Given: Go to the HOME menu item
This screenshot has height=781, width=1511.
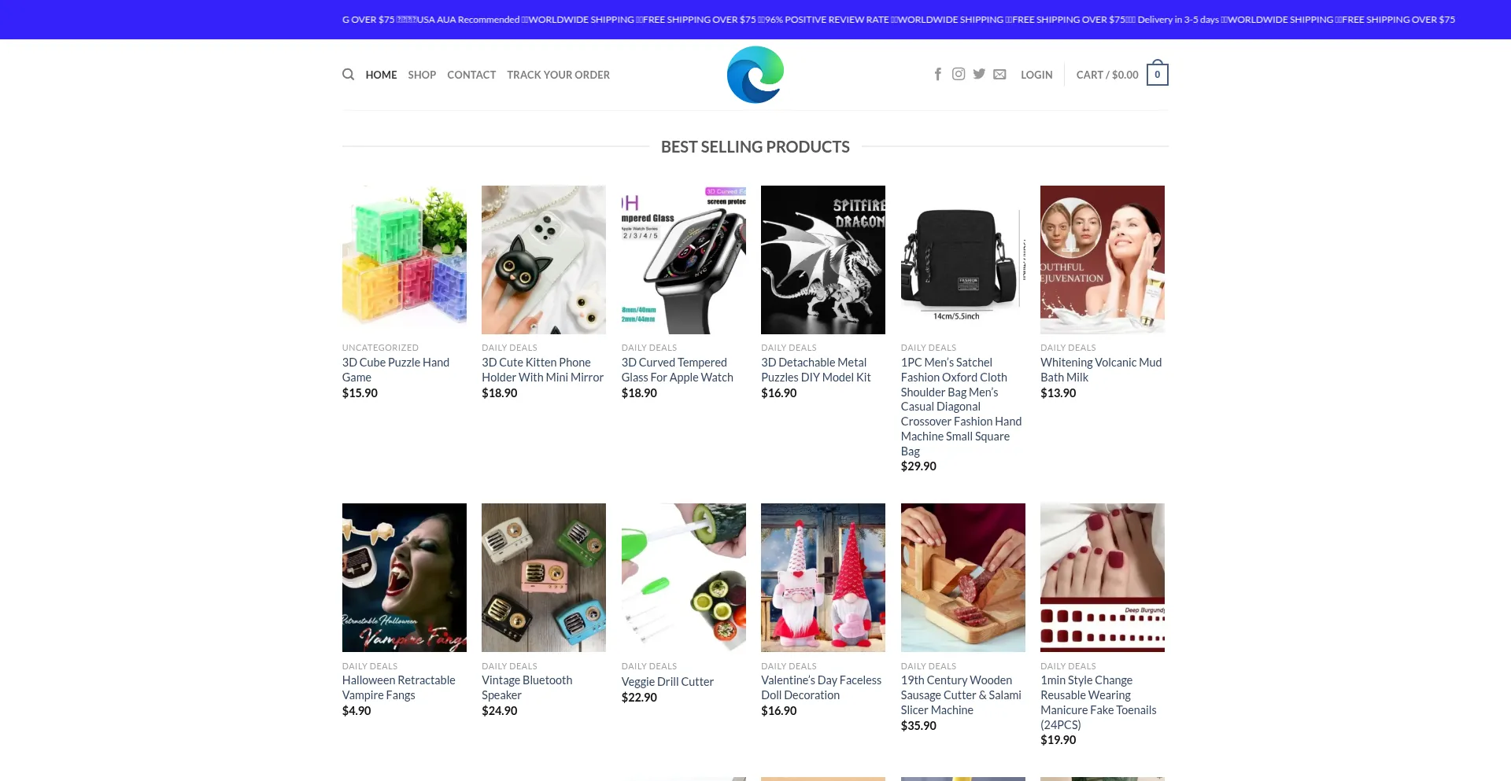Looking at the screenshot, I should [381, 75].
